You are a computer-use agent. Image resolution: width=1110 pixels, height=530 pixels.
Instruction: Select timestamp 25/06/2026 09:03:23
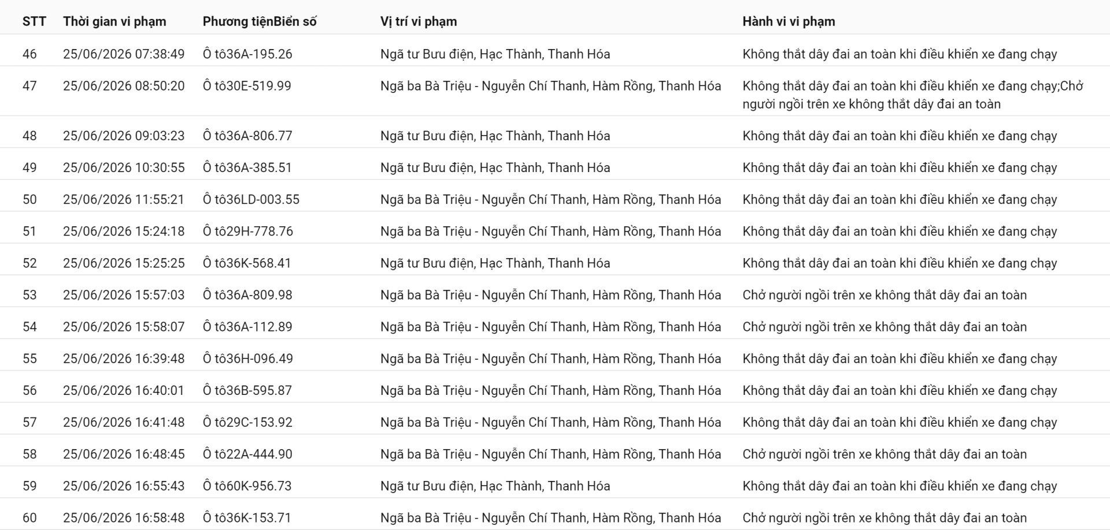124,136
